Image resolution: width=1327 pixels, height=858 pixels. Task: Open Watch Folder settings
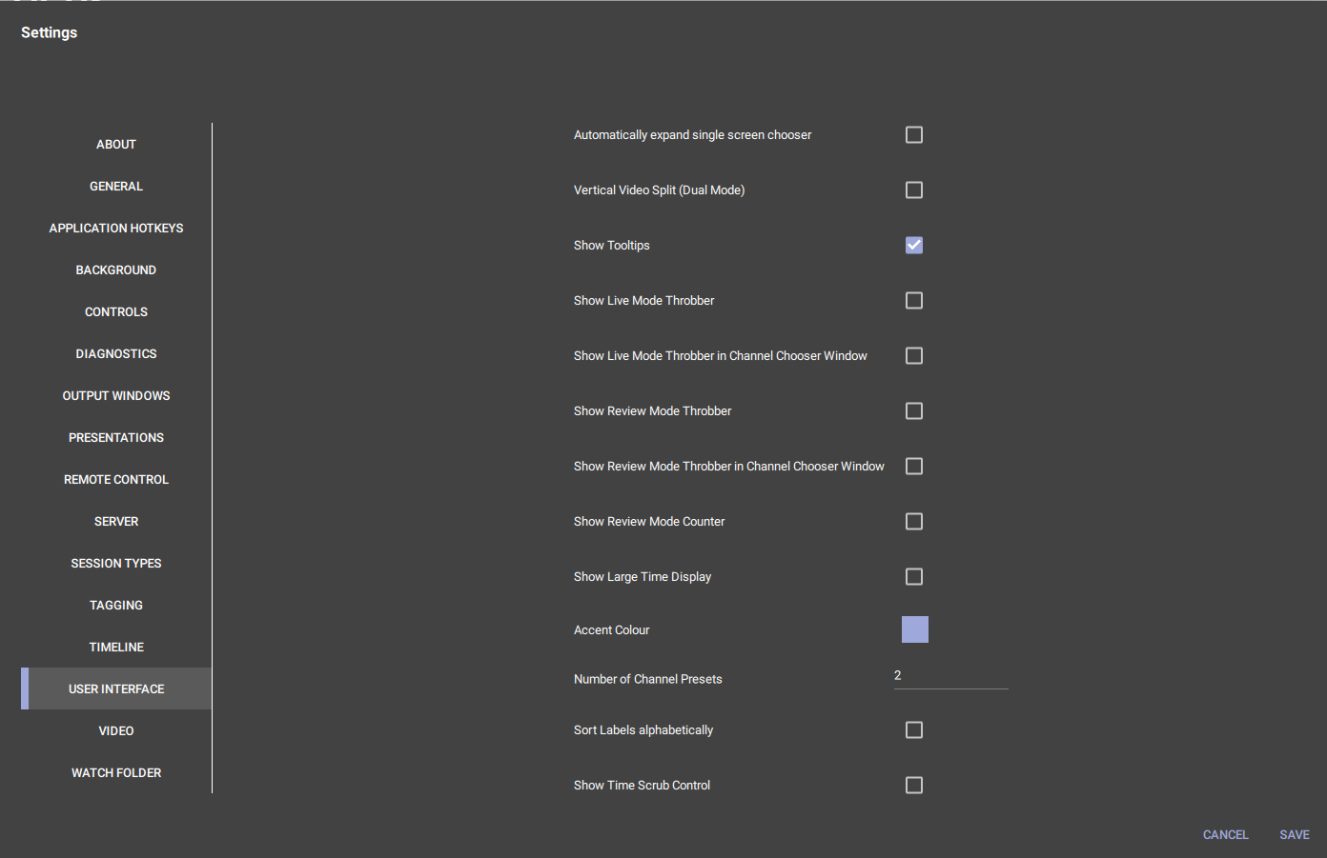116,773
